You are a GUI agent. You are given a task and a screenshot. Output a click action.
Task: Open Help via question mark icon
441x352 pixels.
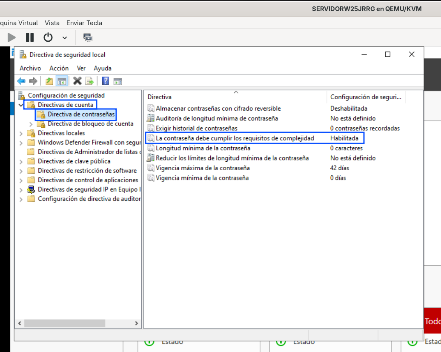point(106,81)
